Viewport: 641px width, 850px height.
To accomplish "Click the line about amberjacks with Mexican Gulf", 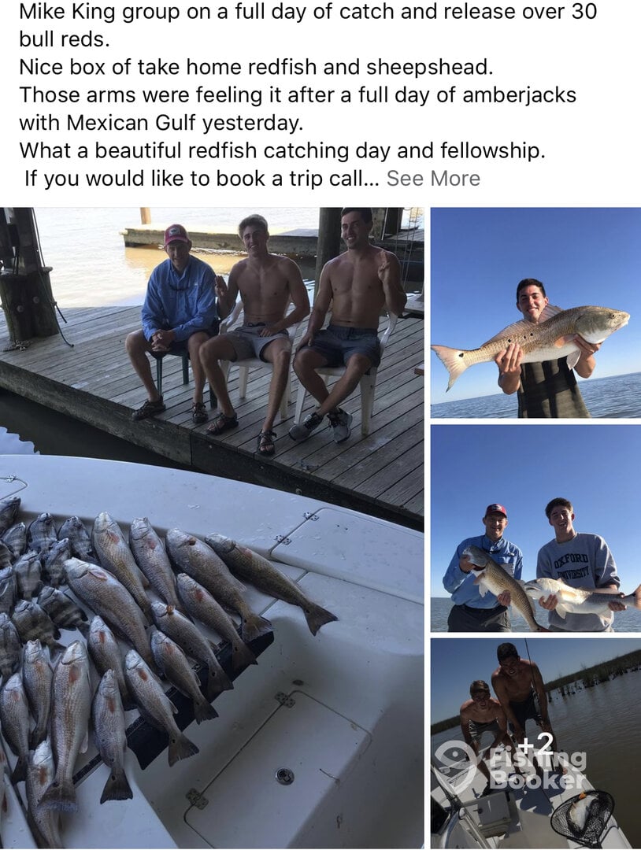I will click(x=298, y=109).
